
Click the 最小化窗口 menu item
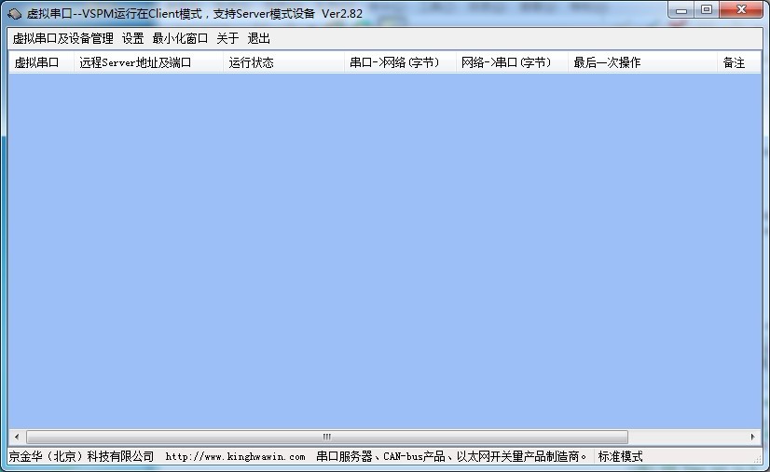[180, 39]
